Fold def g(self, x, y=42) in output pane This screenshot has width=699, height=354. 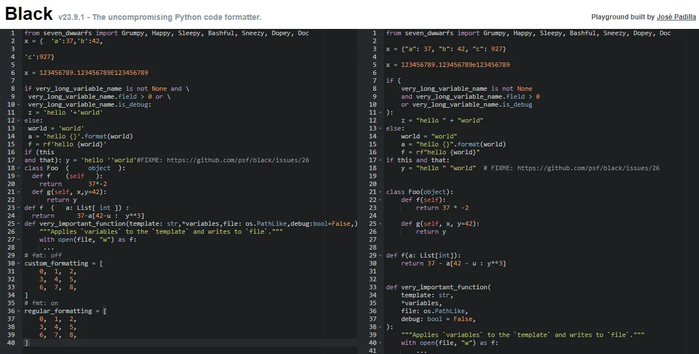pos(380,224)
